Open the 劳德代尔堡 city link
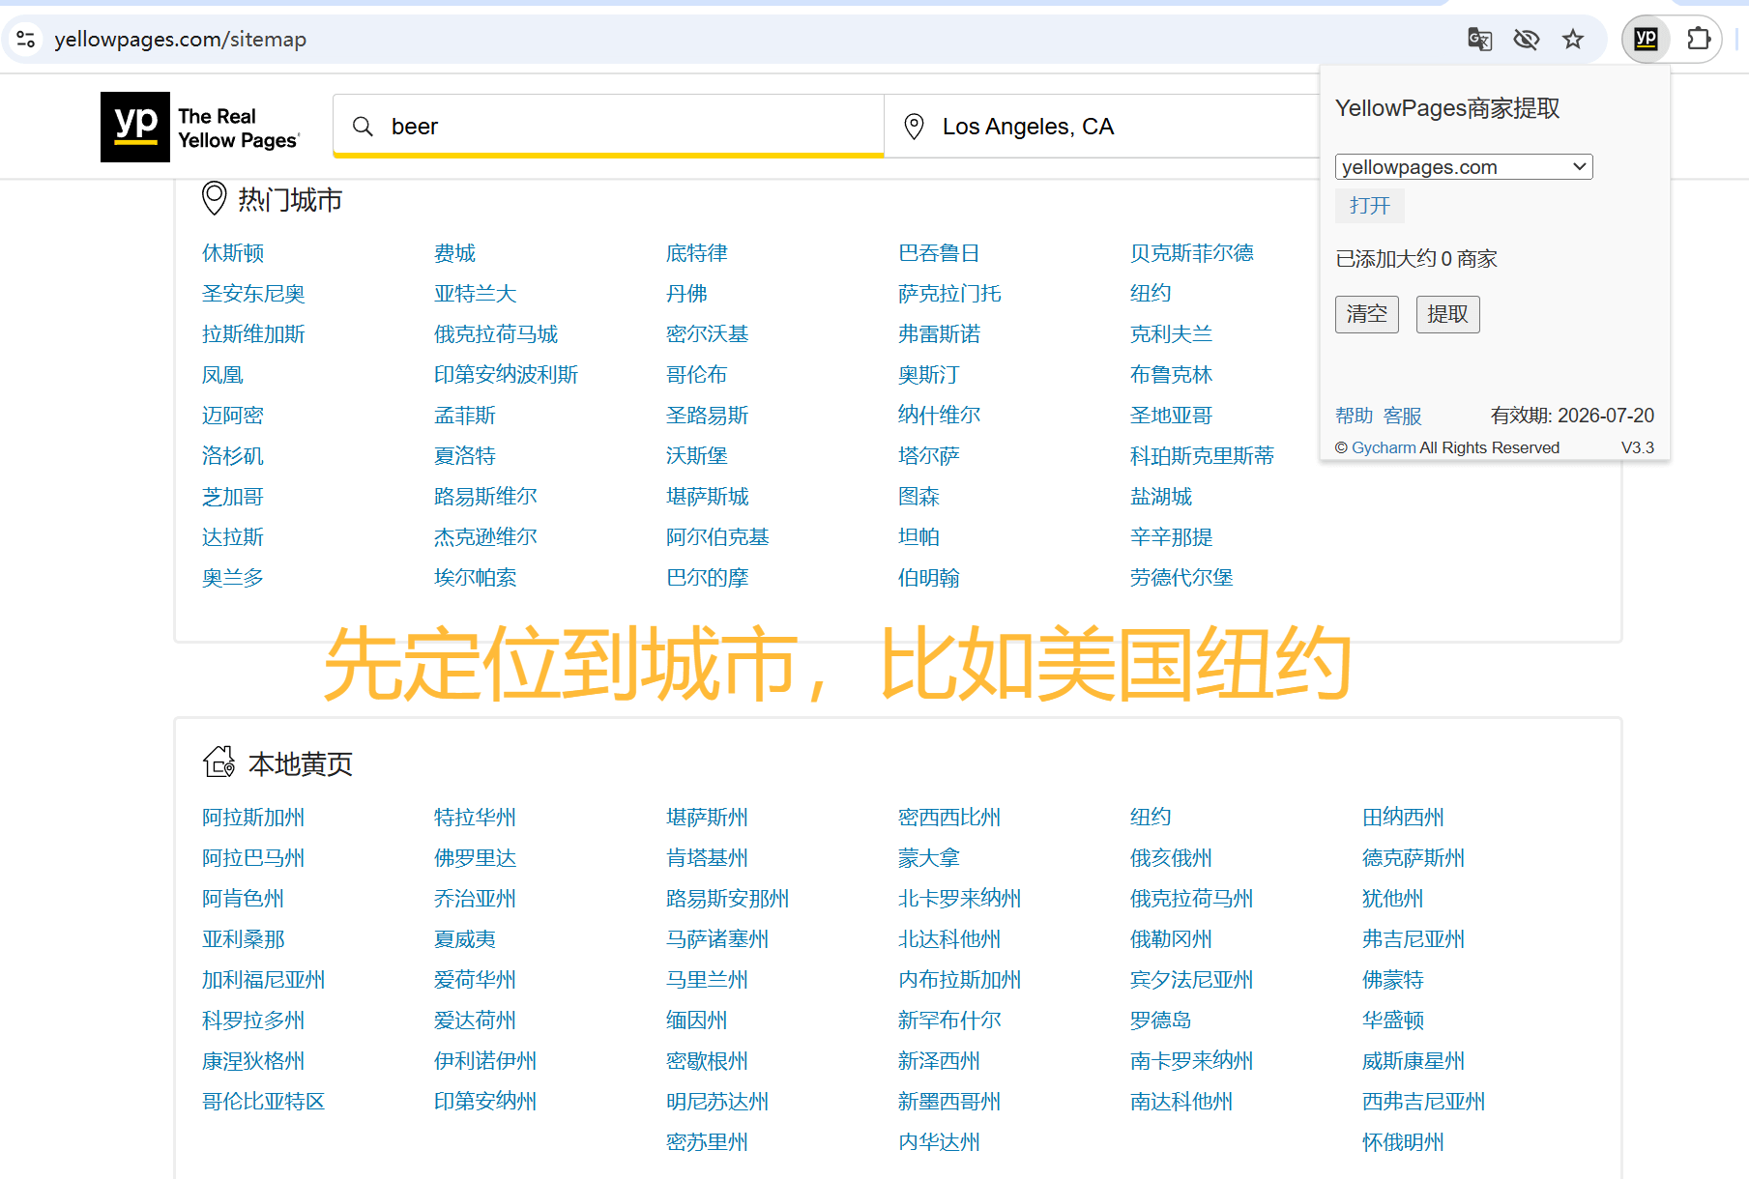The image size is (1749, 1179). [x=1181, y=578]
